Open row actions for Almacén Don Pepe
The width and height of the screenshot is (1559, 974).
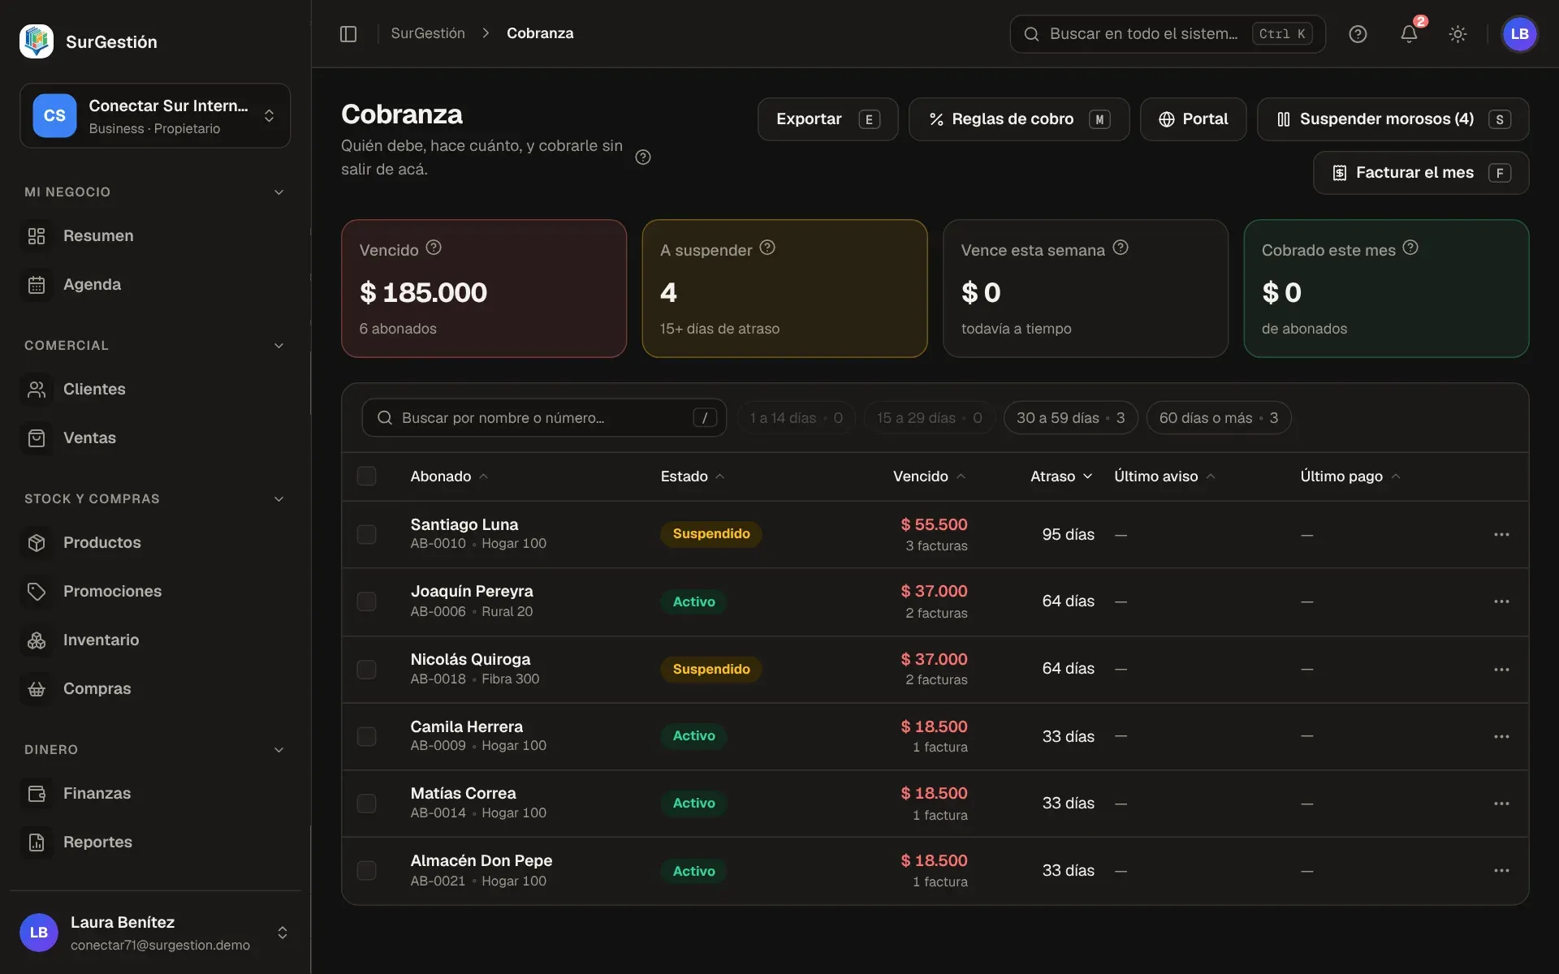[1501, 870]
